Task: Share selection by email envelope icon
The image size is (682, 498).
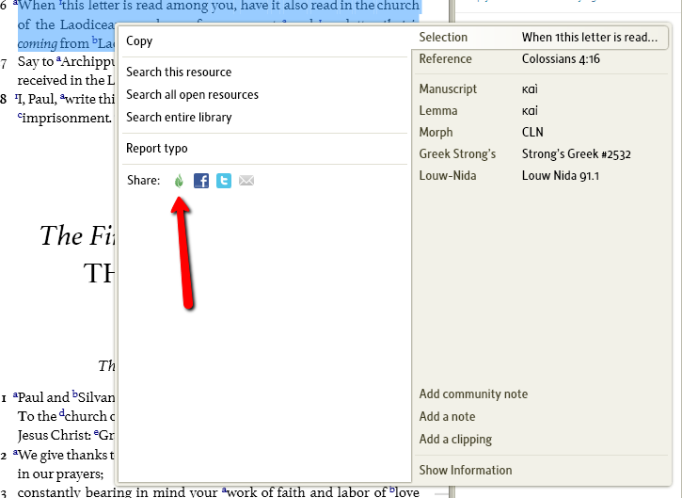Action: (246, 181)
